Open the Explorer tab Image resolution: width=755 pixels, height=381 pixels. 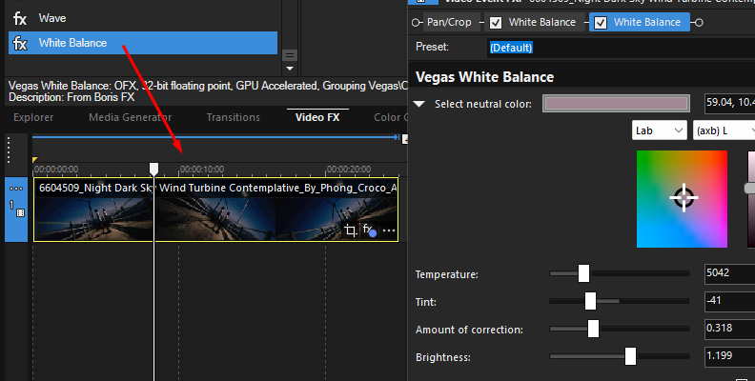point(33,117)
